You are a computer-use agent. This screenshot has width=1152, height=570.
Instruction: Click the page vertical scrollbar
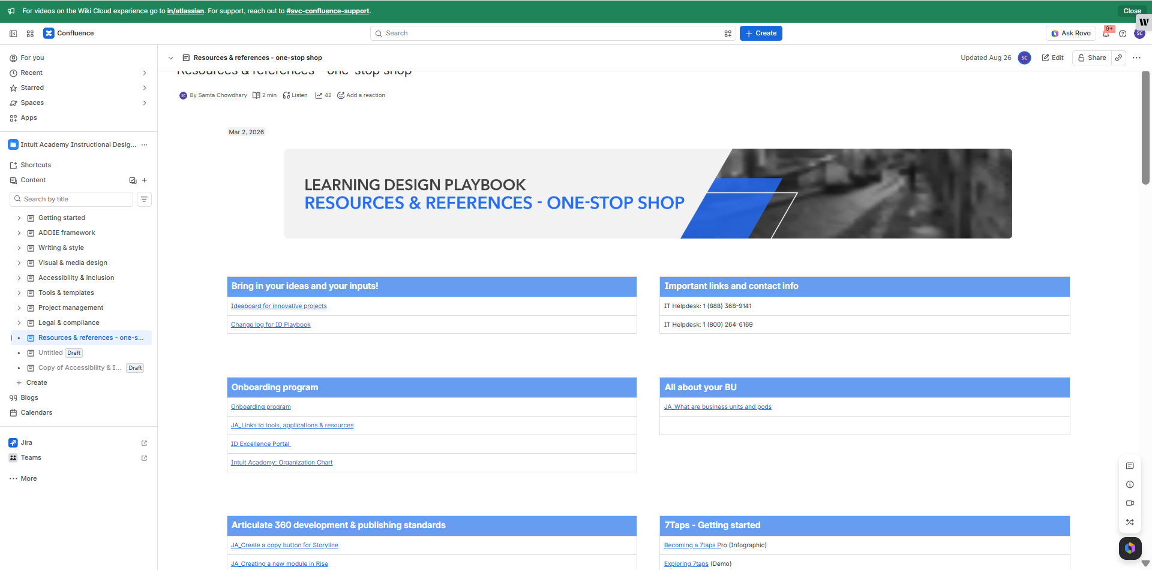(1145, 128)
